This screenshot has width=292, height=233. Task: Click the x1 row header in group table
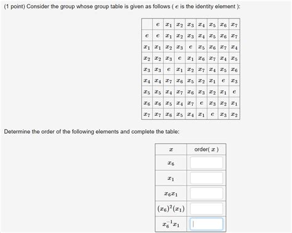(x=147, y=47)
